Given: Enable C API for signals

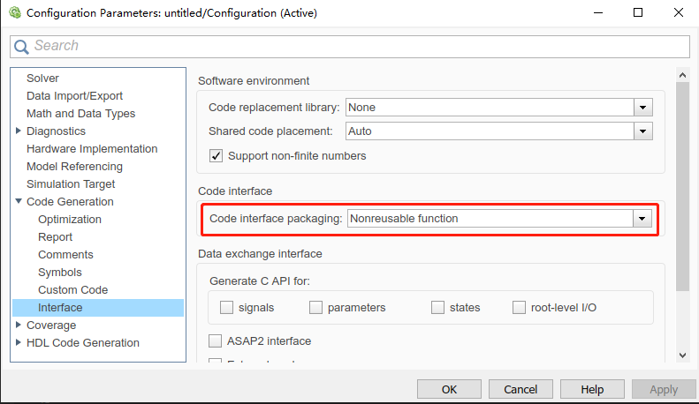Looking at the screenshot, I should click(x=226, y=308).
